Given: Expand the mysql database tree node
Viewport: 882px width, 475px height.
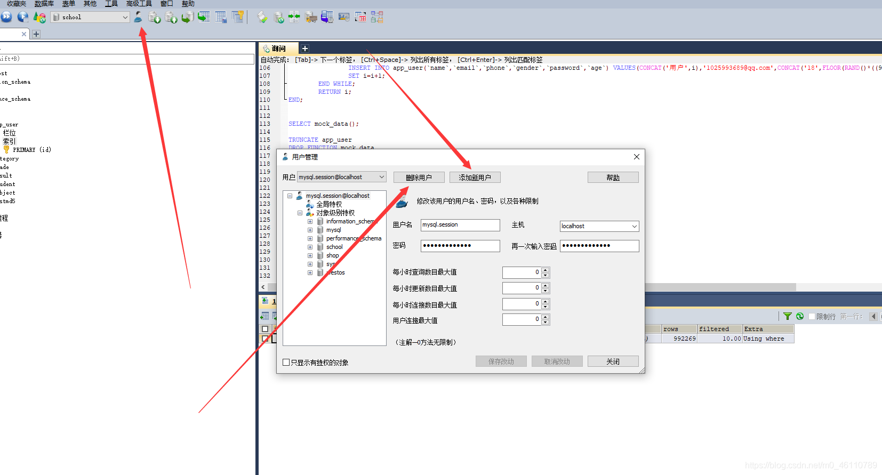Looking at the screenshot, I should pos(310,230).
